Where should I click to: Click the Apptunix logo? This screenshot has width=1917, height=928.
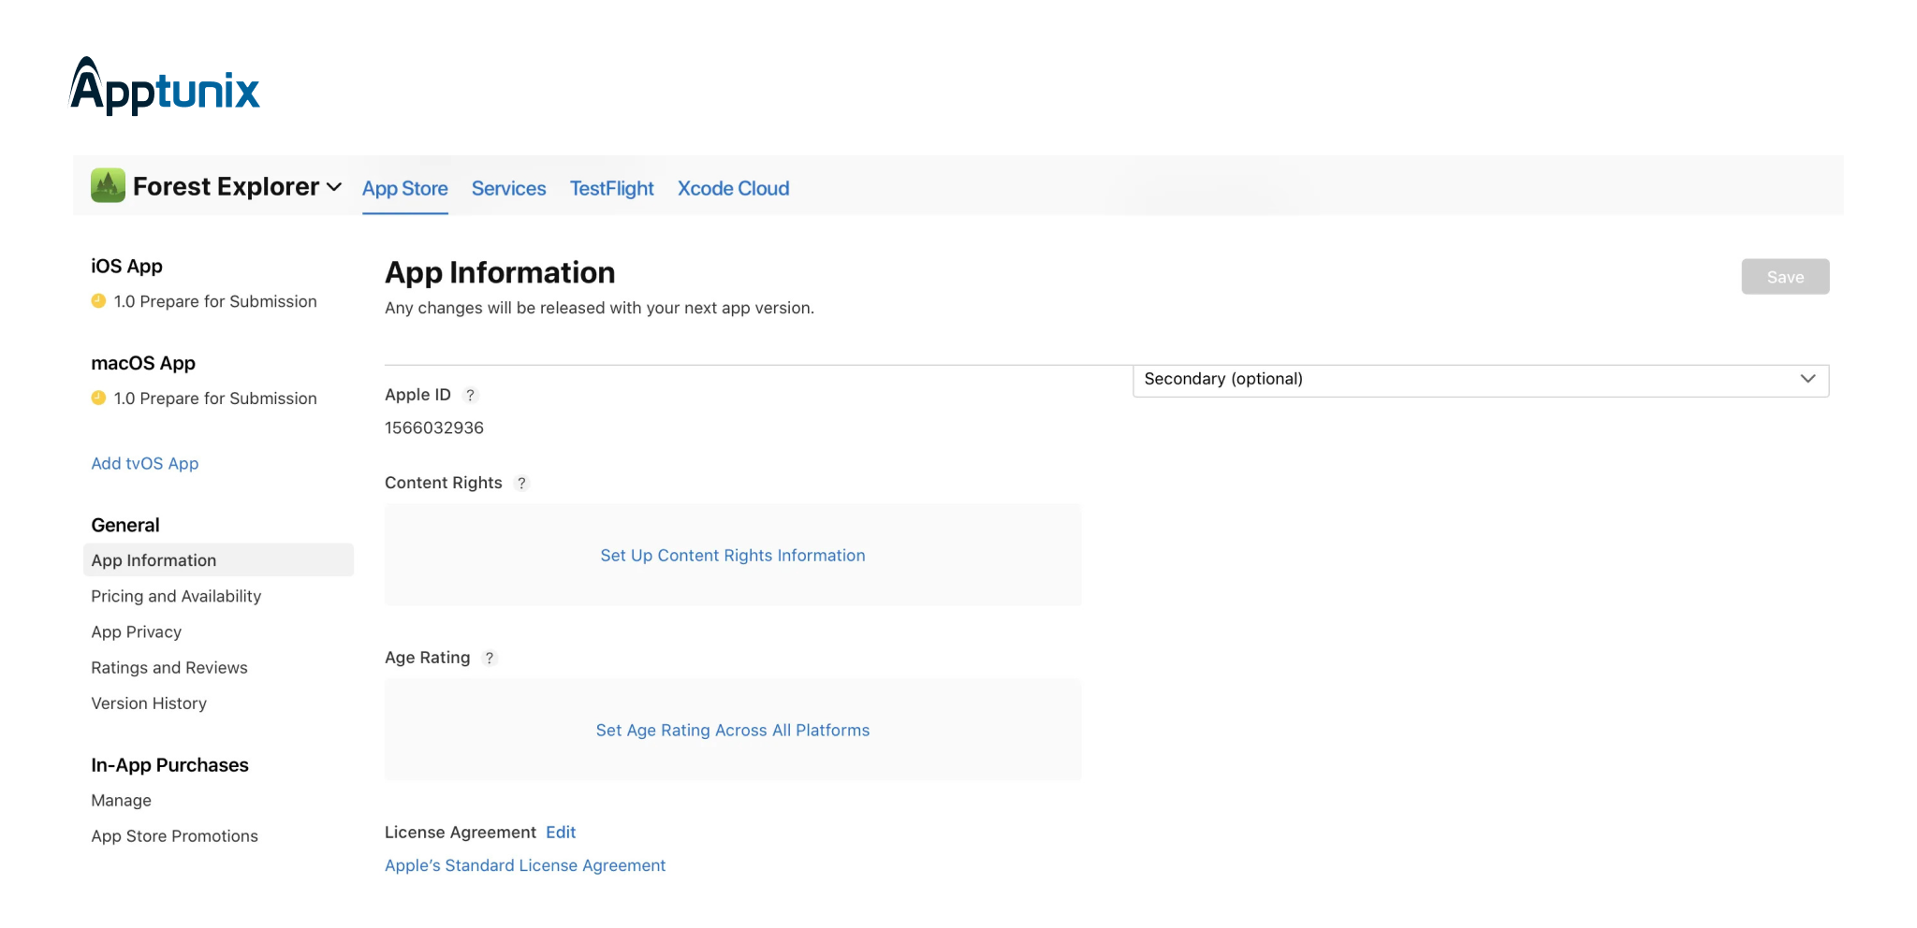tap(164, 87)
